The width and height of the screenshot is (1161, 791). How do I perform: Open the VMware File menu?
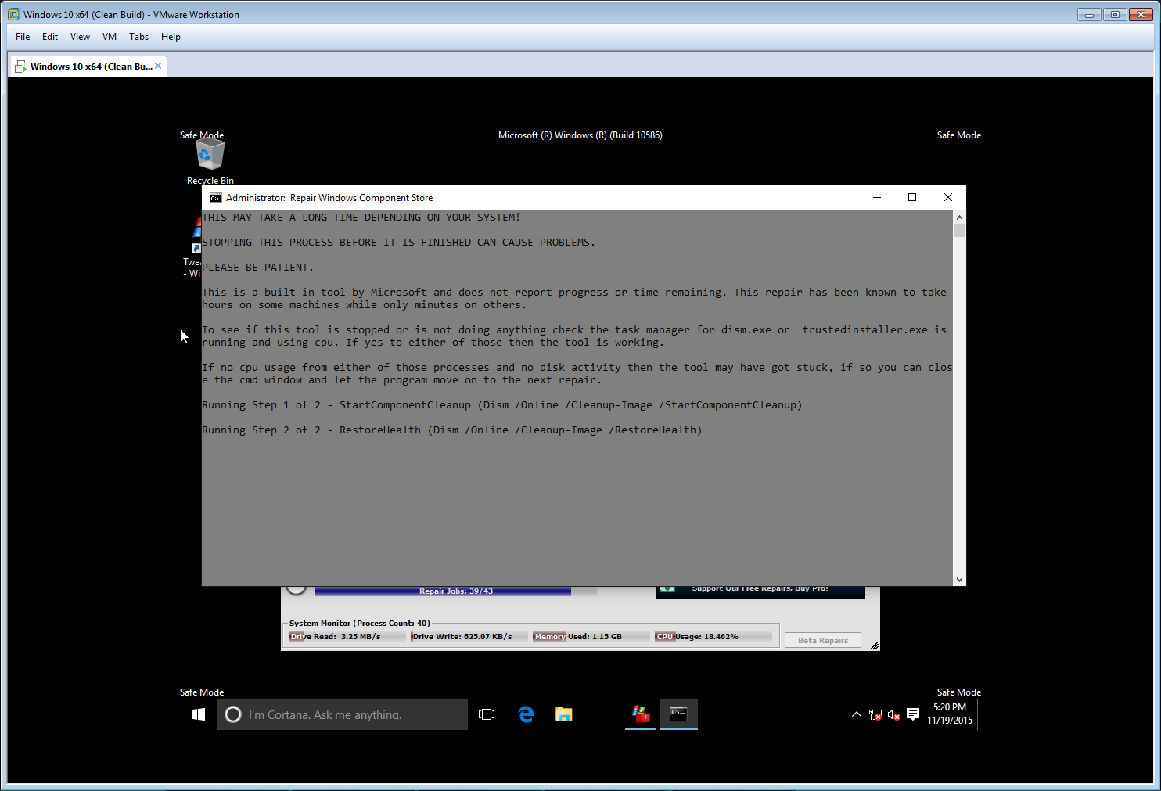23,37
